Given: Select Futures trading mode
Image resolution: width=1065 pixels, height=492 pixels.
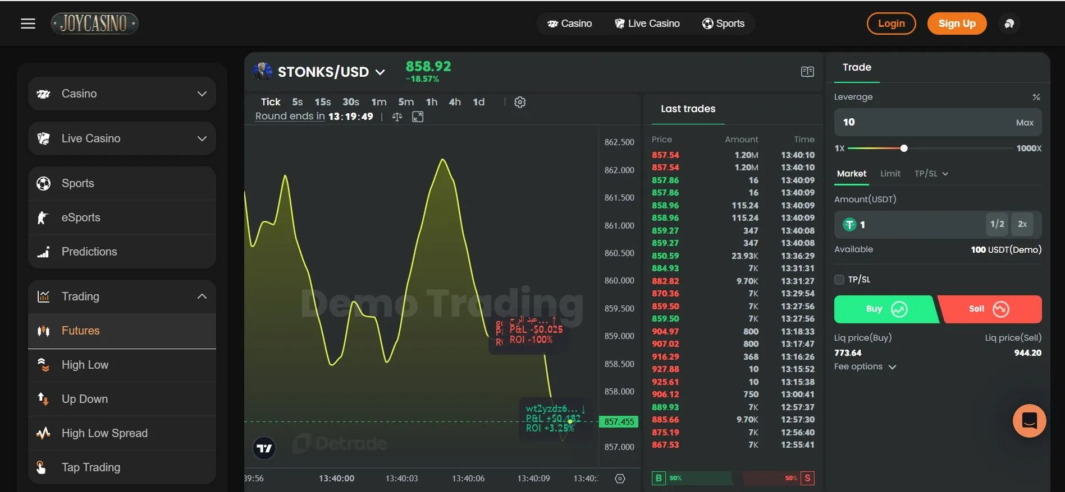Looking at the screenshot, I should pos(122,331).
